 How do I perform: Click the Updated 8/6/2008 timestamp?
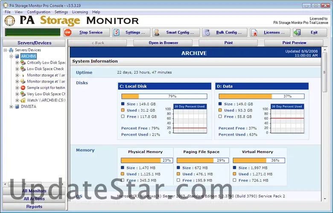click(301, 53)
